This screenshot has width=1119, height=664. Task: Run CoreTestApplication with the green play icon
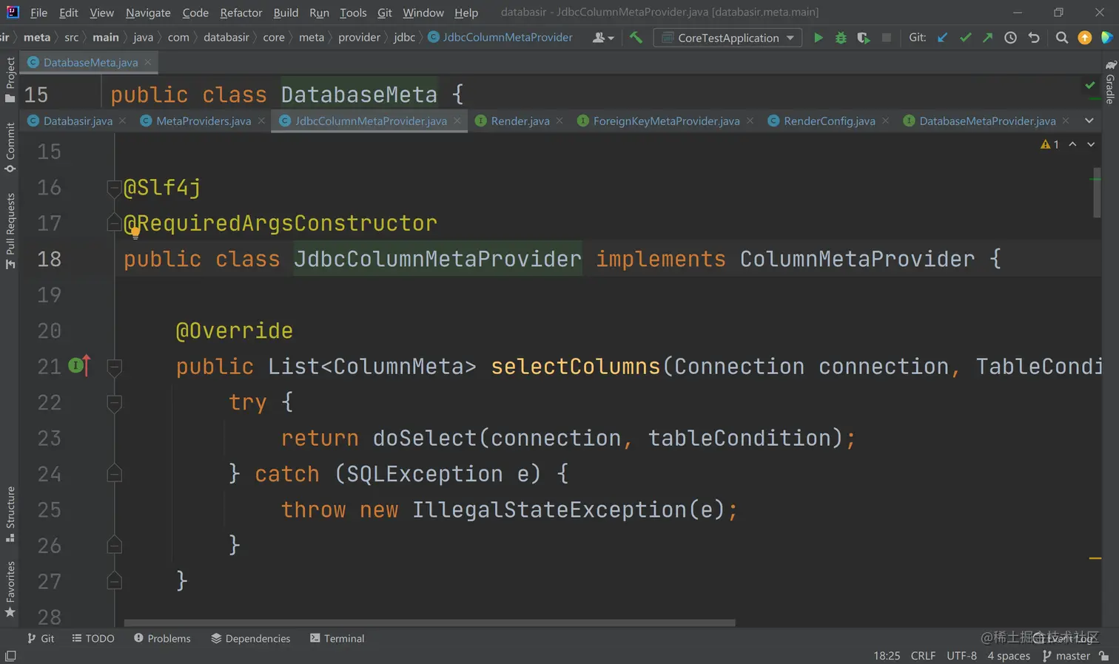click(x=818, y=38)
